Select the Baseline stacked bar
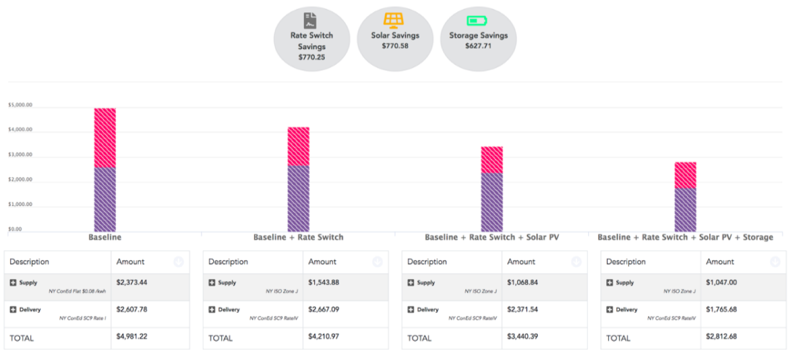This screenshot has width=790, height=352. coord(104,167)
